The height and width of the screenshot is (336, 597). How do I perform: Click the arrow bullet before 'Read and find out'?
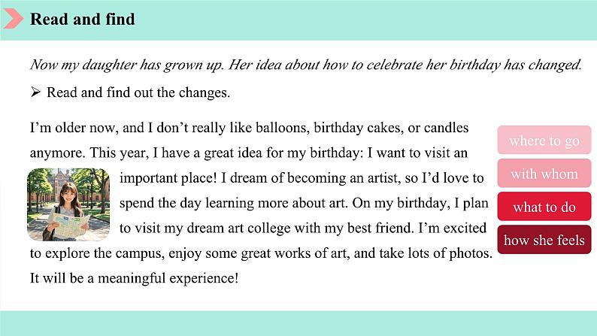click(x=35, y=92)
